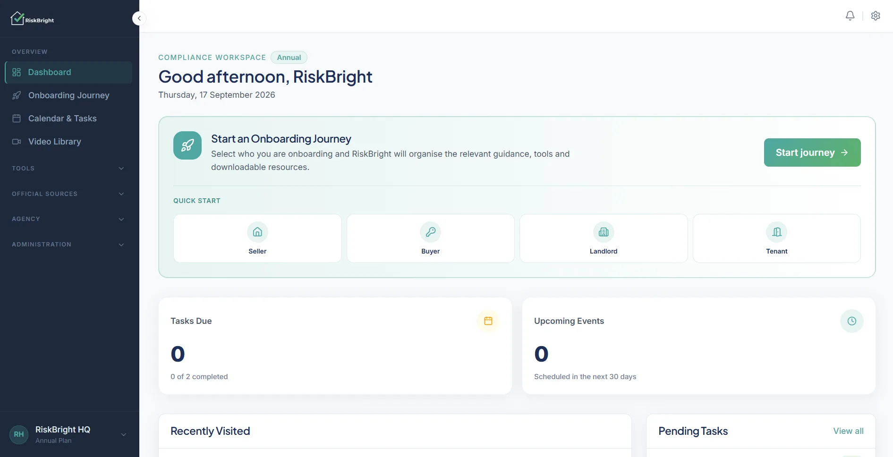Screen dimensions: 893x457
Task: Go to Onboarding Journey page
Action: pyautogui.click(x=68, y=95)
